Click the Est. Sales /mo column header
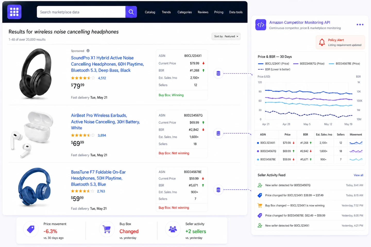This screenshot has height=247, width=371. click(324, 135)
